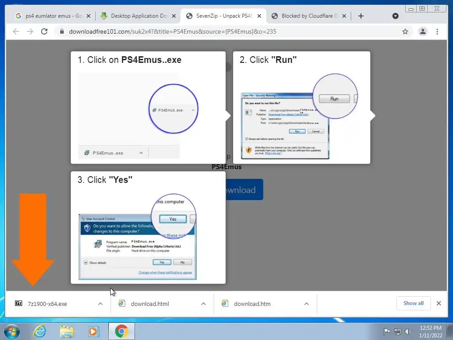Launch Internet Explorer from the taskbar
Image resolution: width=453 pixels, height=340 pixels.
pos(39,331)
